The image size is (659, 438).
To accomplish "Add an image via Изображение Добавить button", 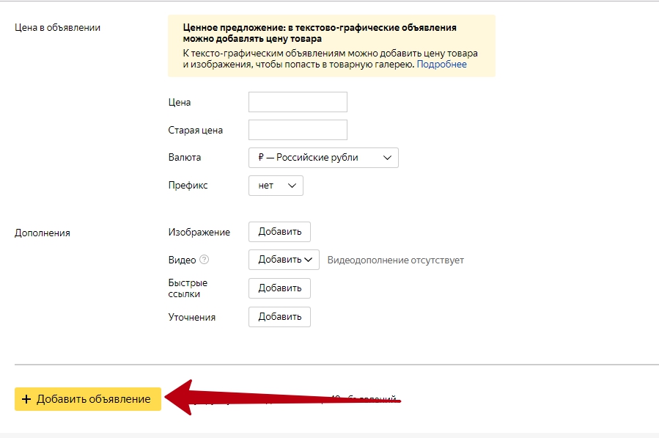I will pyautogui.click(x=279, y=232).
